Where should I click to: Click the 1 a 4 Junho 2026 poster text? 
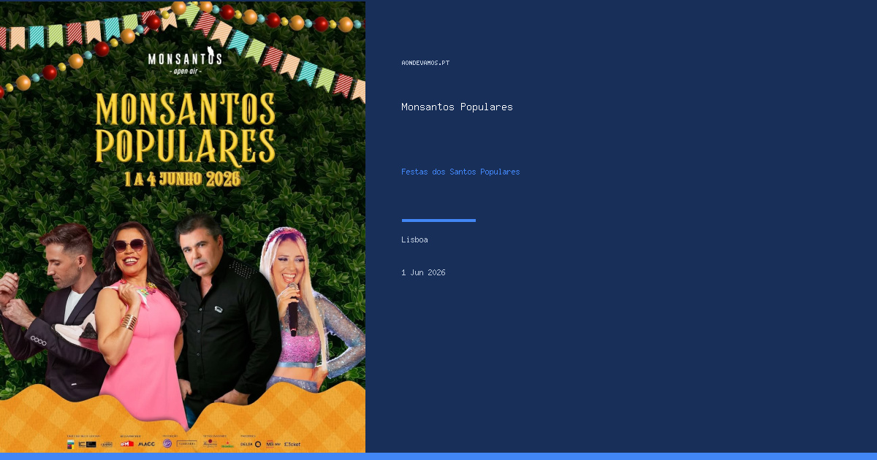pos(182,179)
